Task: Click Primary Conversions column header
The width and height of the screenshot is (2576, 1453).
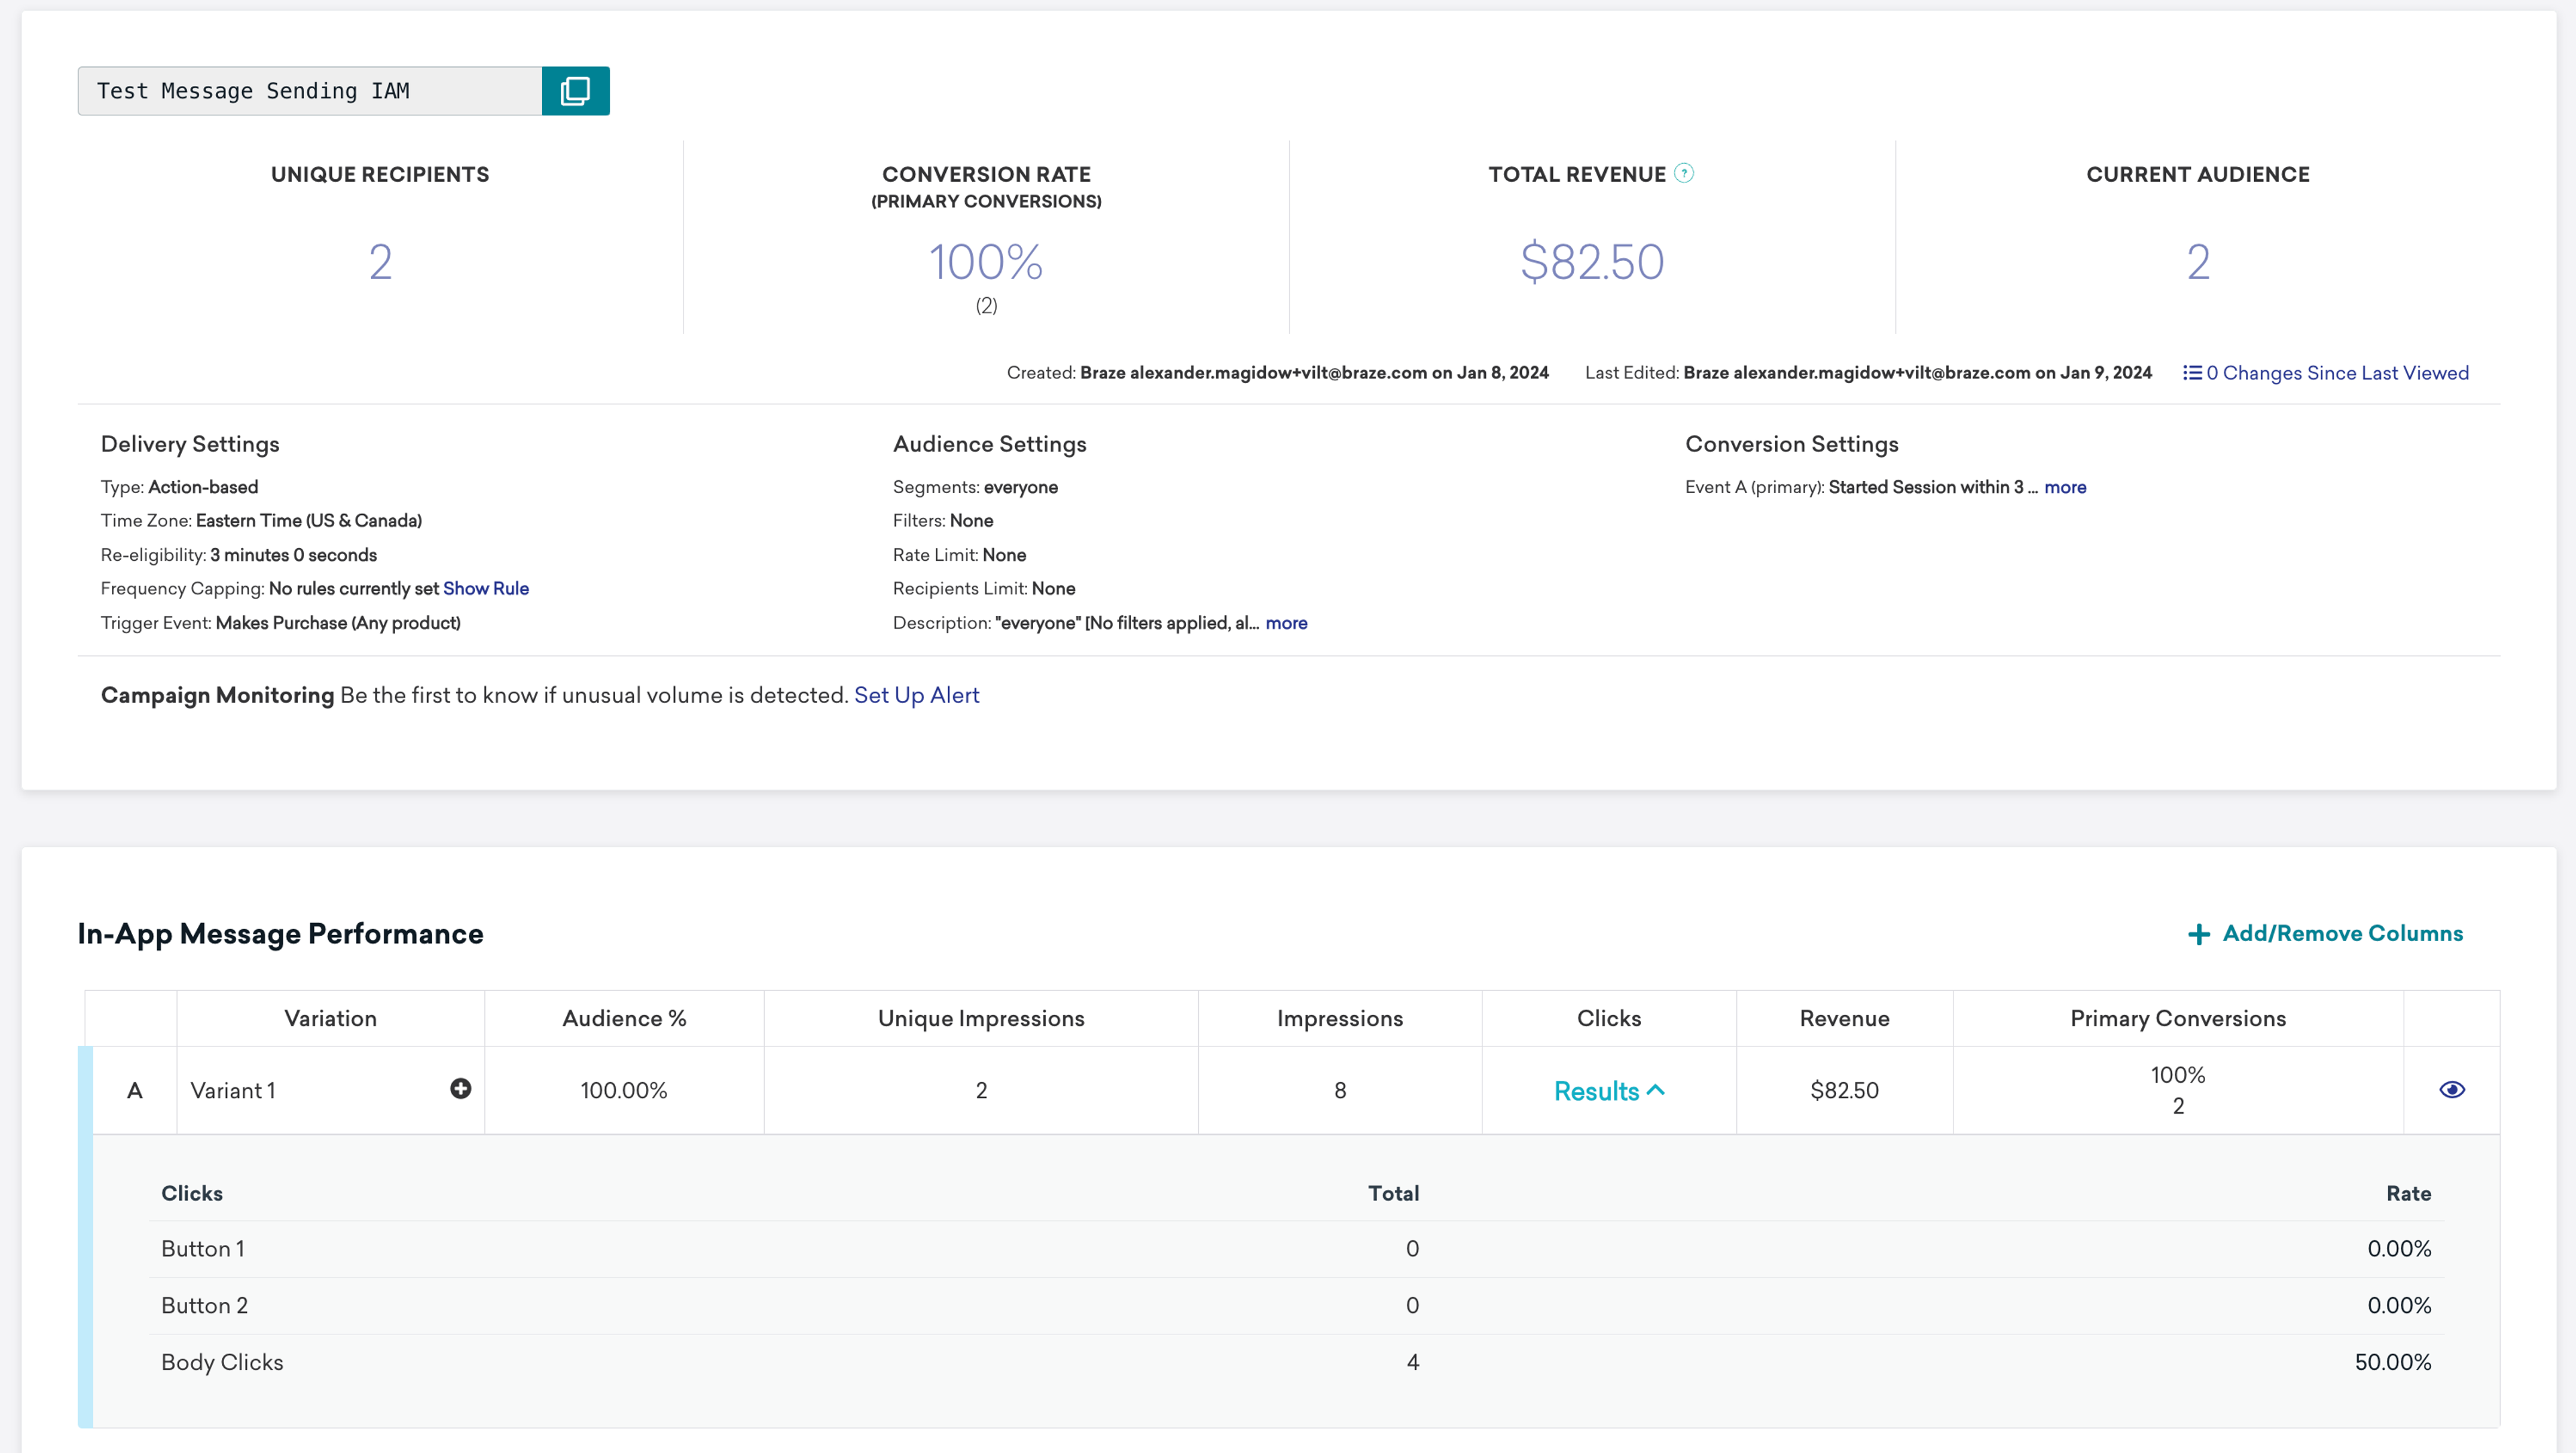Action: click(2177, 1018)
